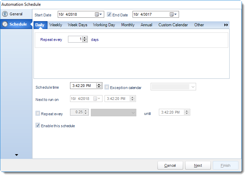The height and width of the screenshot is (177, 247).
Task: Click the Finish button
Action: click(225, 165)
